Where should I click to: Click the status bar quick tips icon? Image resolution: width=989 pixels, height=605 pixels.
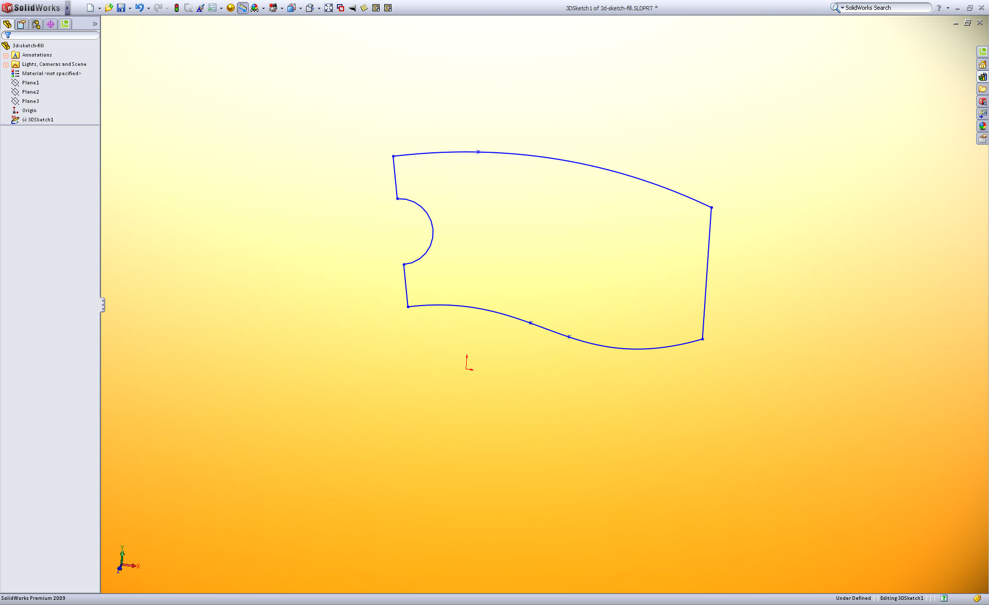(x=944, y=598)
